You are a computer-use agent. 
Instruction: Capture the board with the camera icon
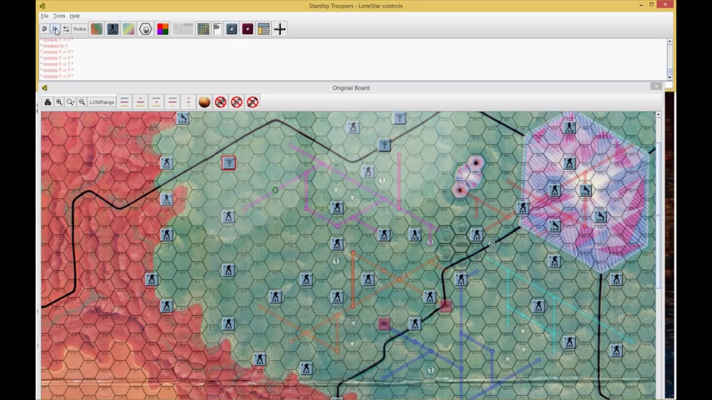48,102
